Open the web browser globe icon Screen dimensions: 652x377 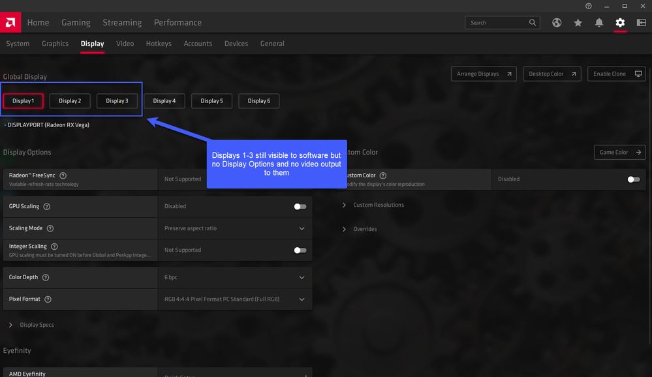pos(556,22)
